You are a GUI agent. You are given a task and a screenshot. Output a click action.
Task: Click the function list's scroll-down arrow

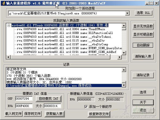click(124, 53)
